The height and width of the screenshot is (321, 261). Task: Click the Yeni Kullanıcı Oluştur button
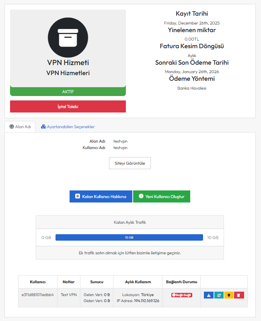pyautogui.click(x=162, y=196)
